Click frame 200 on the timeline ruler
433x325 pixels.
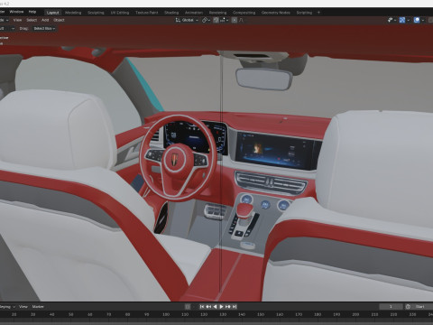[355, 314]
